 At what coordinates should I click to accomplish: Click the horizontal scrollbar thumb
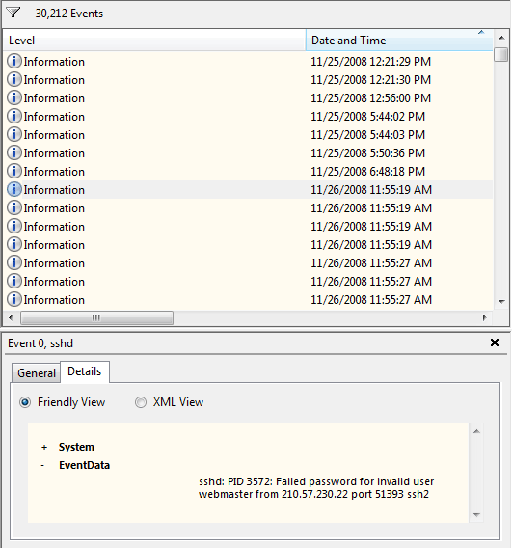click(x=96, y=317)
